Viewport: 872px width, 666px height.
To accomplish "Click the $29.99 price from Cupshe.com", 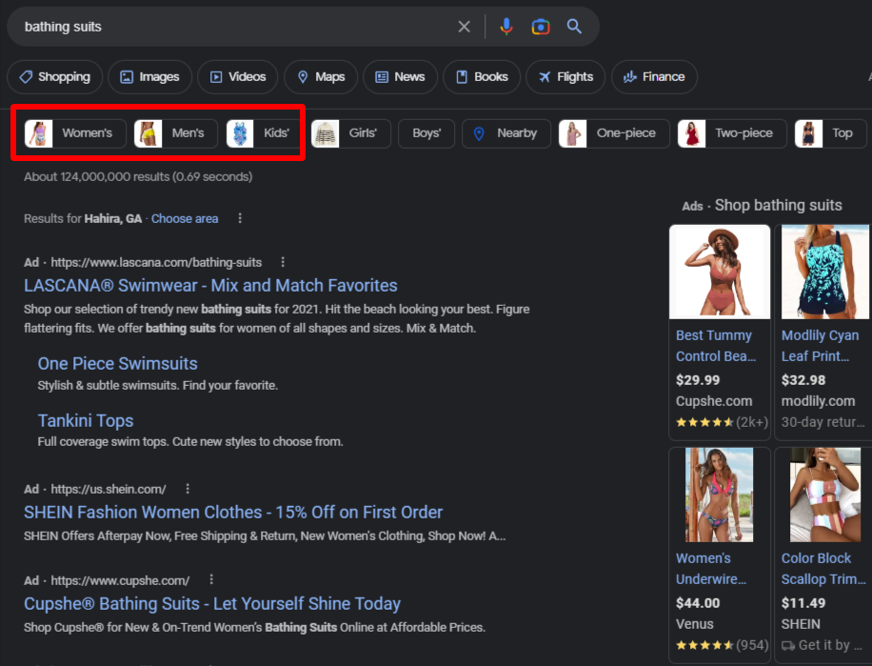I will (x=698, y=380).
